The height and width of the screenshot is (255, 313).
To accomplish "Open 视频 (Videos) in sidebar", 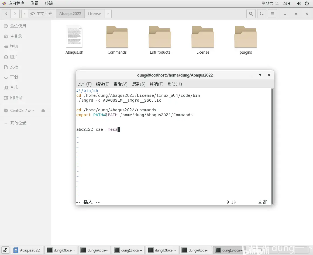I will point(25,46).
